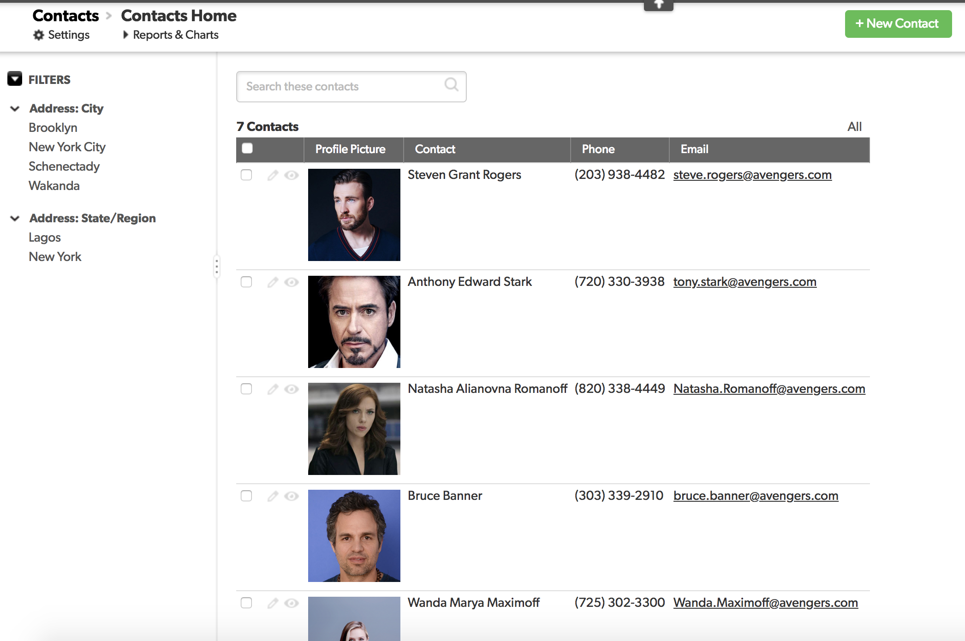Click the Settings gear icon
The height and width of the screenshot is (641, 965).
coord(39,35)
